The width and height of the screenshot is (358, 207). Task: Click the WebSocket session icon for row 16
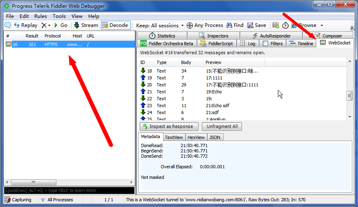[9, 44]
